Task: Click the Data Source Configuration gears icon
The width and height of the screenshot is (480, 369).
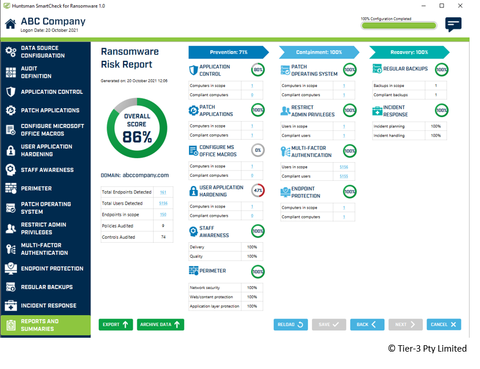Action: (x=10, y=52)
